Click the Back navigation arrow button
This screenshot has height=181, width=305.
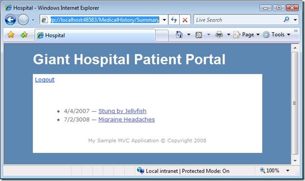coord(10,19)
